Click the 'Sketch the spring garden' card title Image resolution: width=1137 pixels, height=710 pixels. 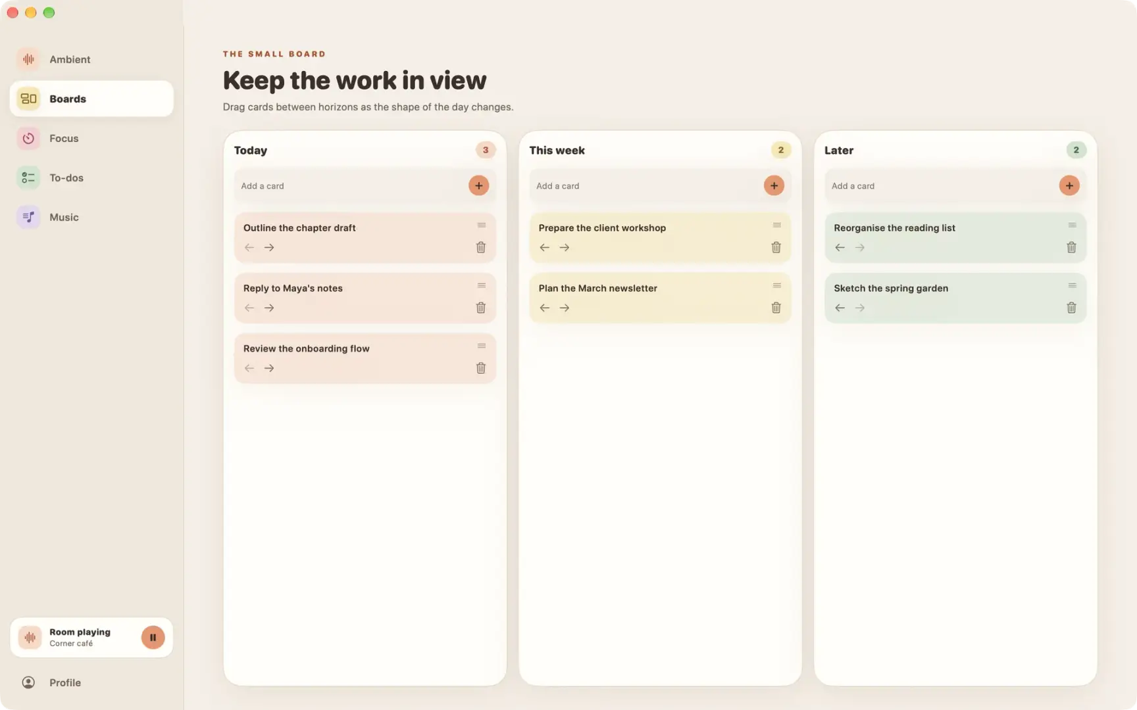tap(891, 288)
